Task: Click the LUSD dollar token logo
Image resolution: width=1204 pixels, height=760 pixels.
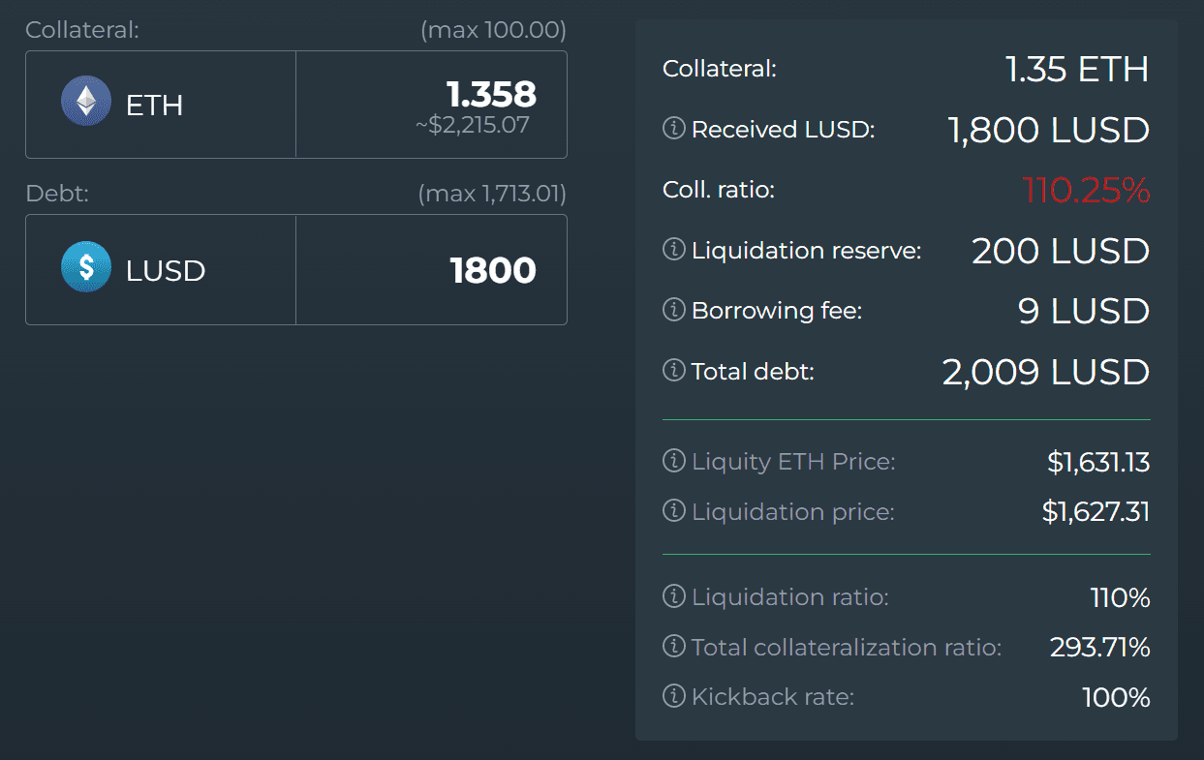Action: point(86,268)
